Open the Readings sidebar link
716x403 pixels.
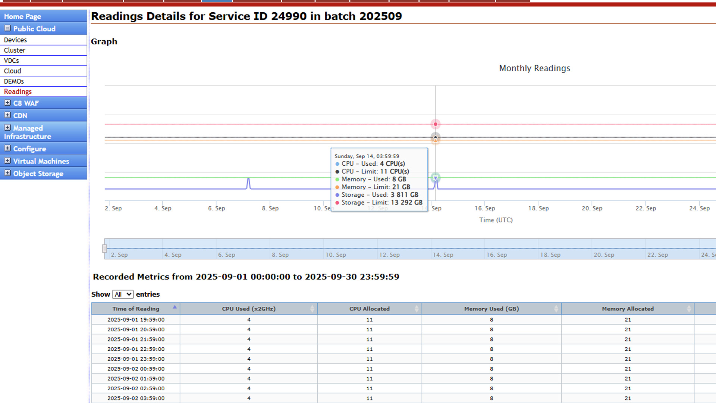[18, 91]
